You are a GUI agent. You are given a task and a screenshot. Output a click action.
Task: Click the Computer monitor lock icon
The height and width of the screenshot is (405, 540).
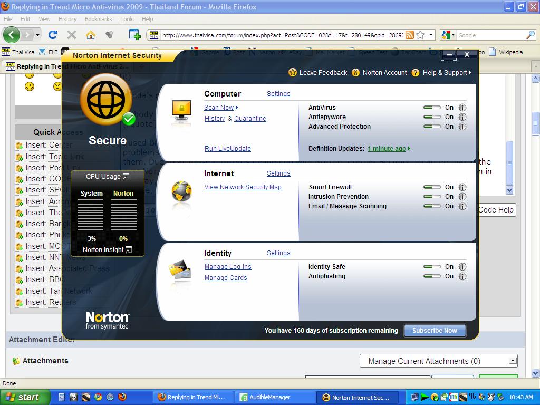point(181,110)
